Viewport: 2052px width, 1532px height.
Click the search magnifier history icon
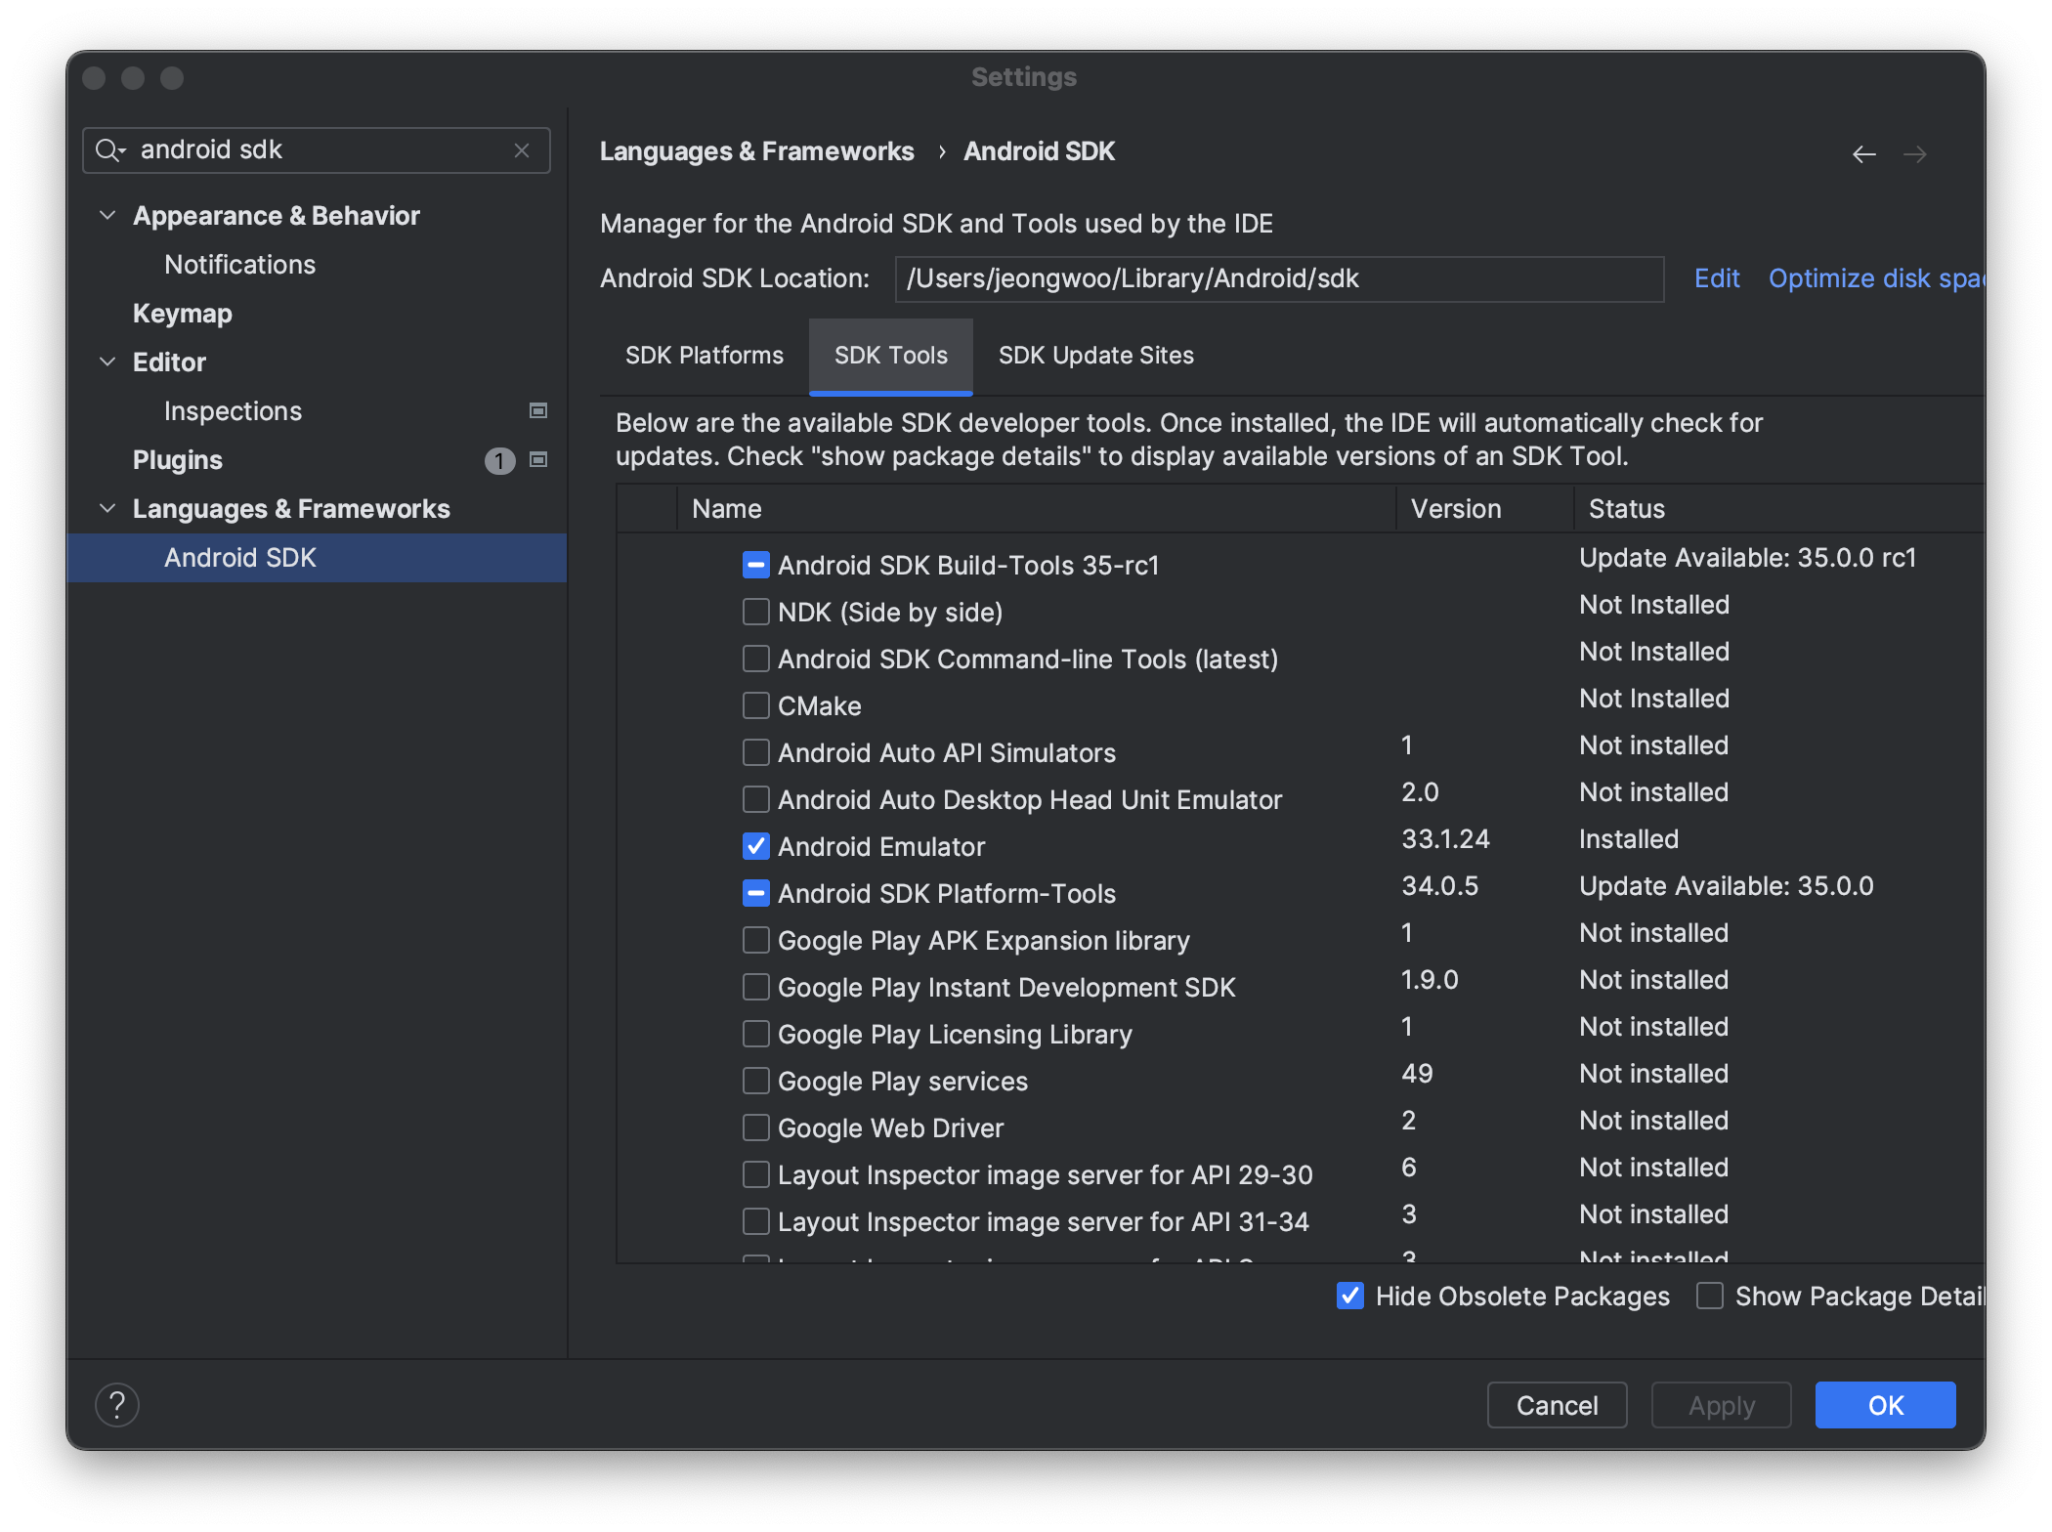click(109, 150)
